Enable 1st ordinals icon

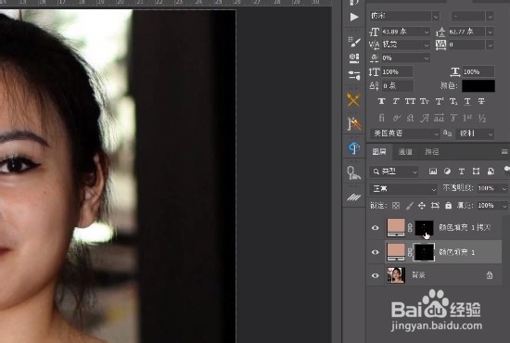click(467, 118)
